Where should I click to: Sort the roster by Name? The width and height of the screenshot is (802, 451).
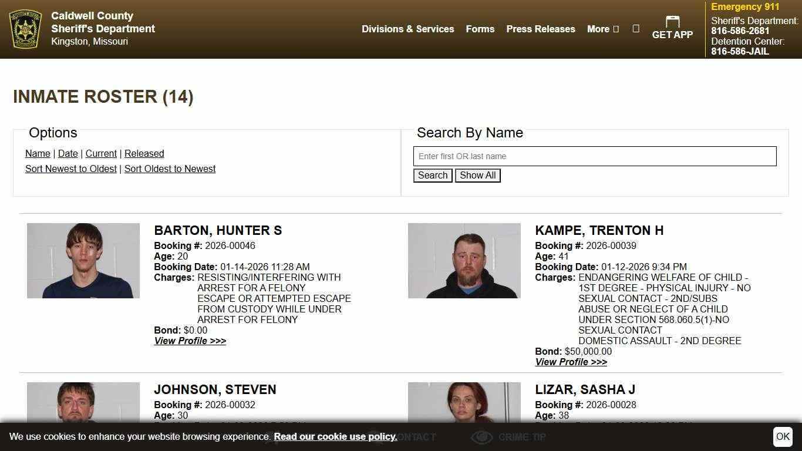tap(38, 153)
